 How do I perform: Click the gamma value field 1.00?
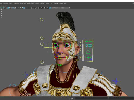47,8
